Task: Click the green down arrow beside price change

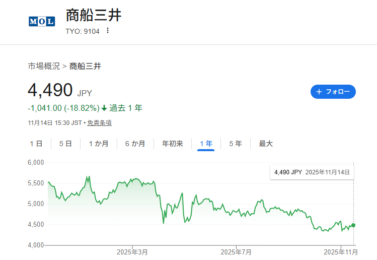Action: 104,108
